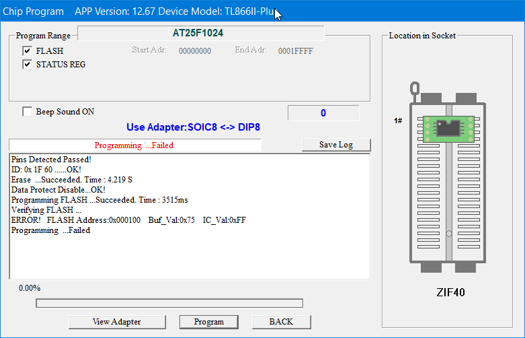The image size is (525, 338).
Task: Click the red Programming Failed status bar
Action: pos(134,145)
